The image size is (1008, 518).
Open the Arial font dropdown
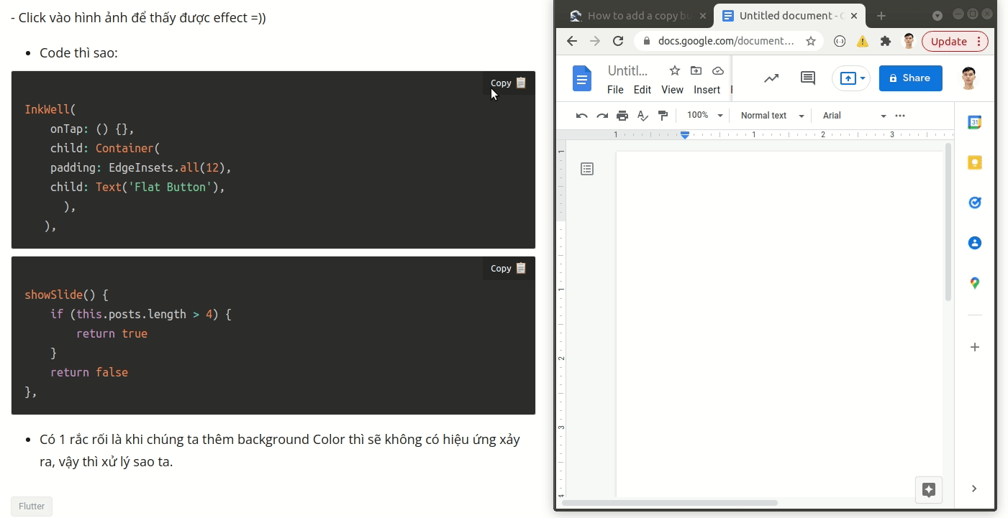coord(854,116)
